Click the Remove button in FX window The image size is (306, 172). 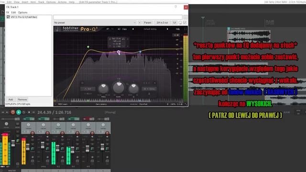click(22, 99)
